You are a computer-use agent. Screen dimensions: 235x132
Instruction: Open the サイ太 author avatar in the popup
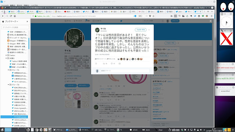97,30
